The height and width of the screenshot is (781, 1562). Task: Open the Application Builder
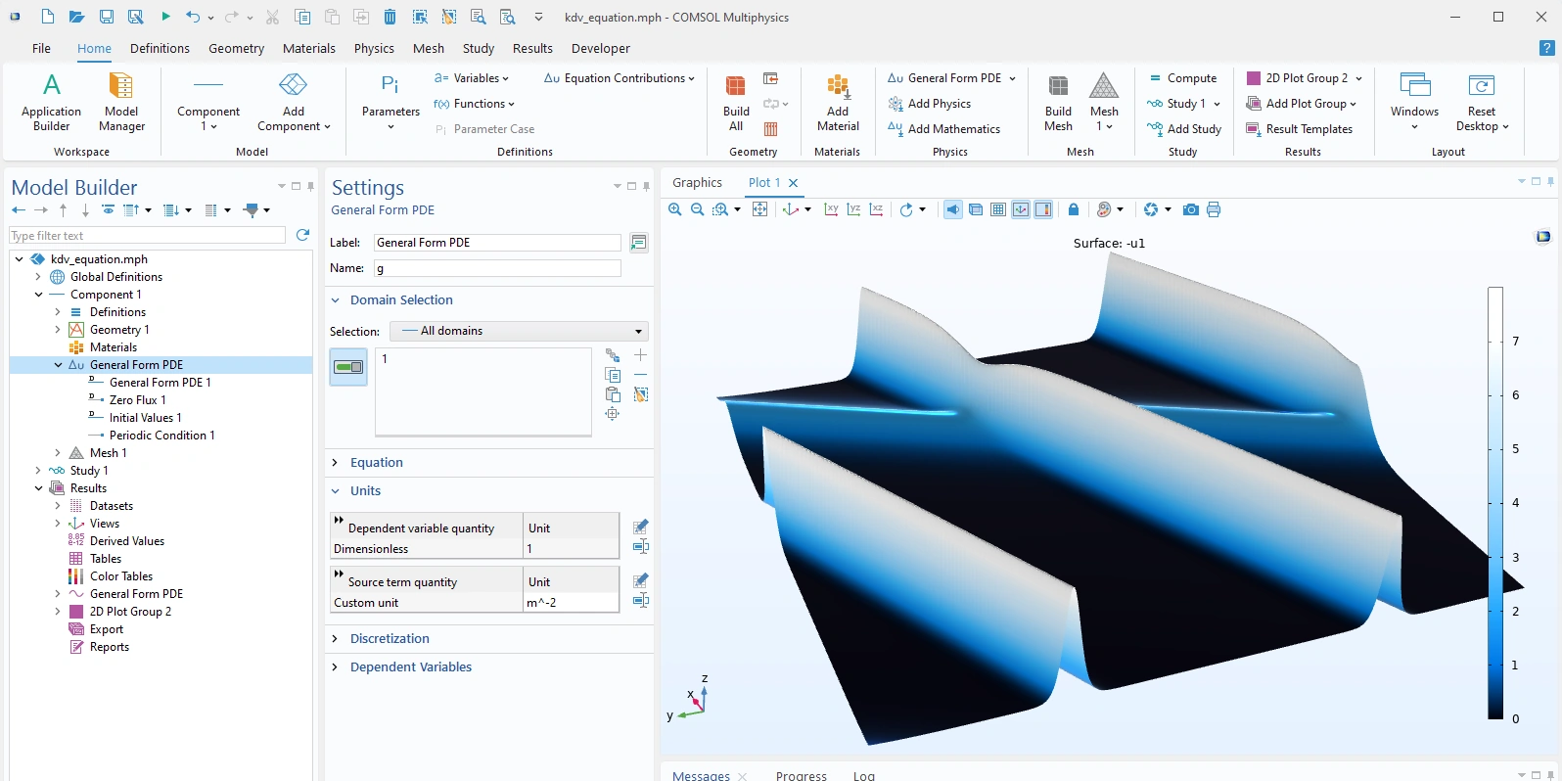coord(51,102)
